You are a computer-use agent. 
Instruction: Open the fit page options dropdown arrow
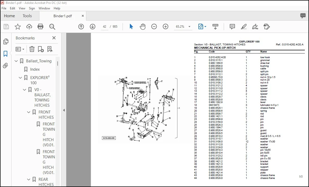(205, 27)
